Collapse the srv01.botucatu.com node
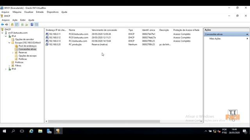Screen dimensions: 250x140 click(2, 33)
